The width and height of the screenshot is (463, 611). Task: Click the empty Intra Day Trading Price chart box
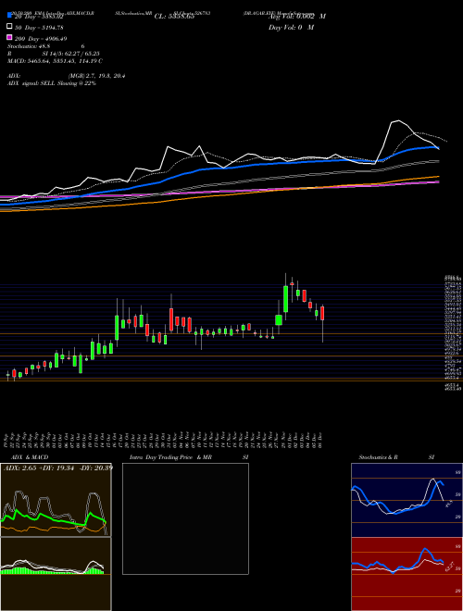pos(185,518)
